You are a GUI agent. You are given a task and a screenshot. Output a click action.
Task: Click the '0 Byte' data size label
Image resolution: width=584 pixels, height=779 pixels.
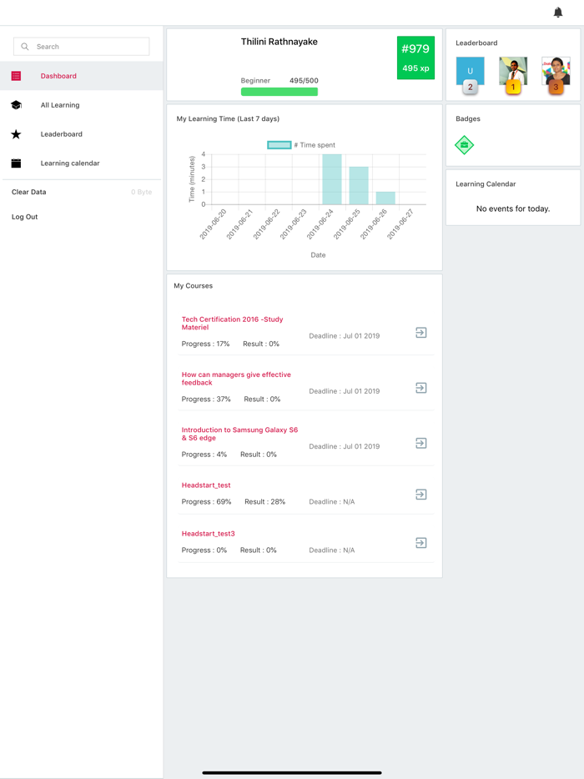[142, 192]
